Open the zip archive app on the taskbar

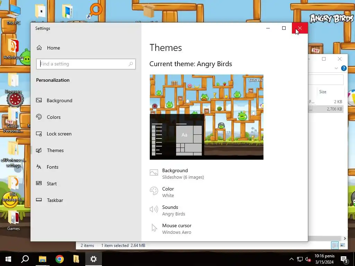click(76, 259)
